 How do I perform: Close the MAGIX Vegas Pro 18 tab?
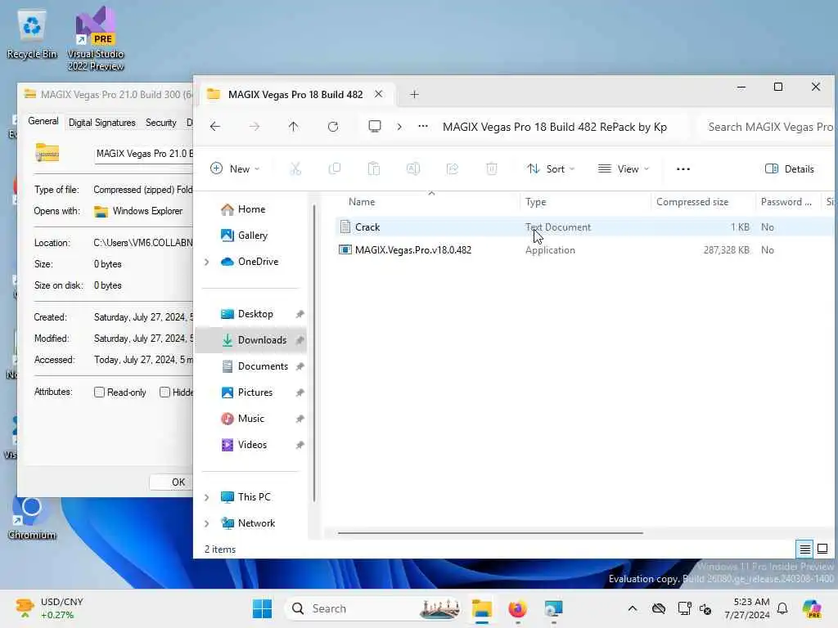(378, 94)
